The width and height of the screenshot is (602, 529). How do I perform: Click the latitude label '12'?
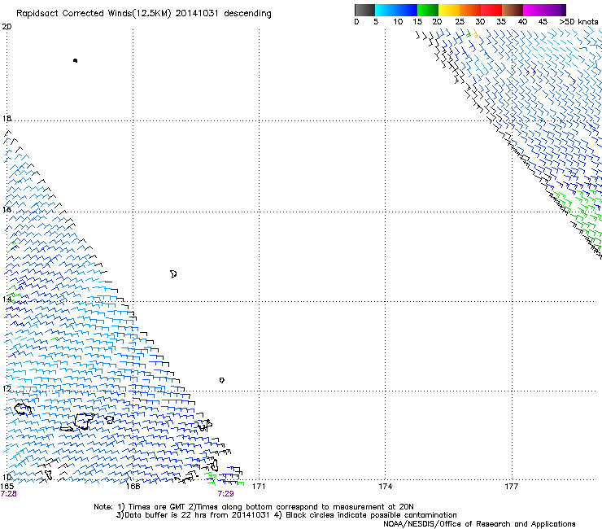tap(7, 388)
